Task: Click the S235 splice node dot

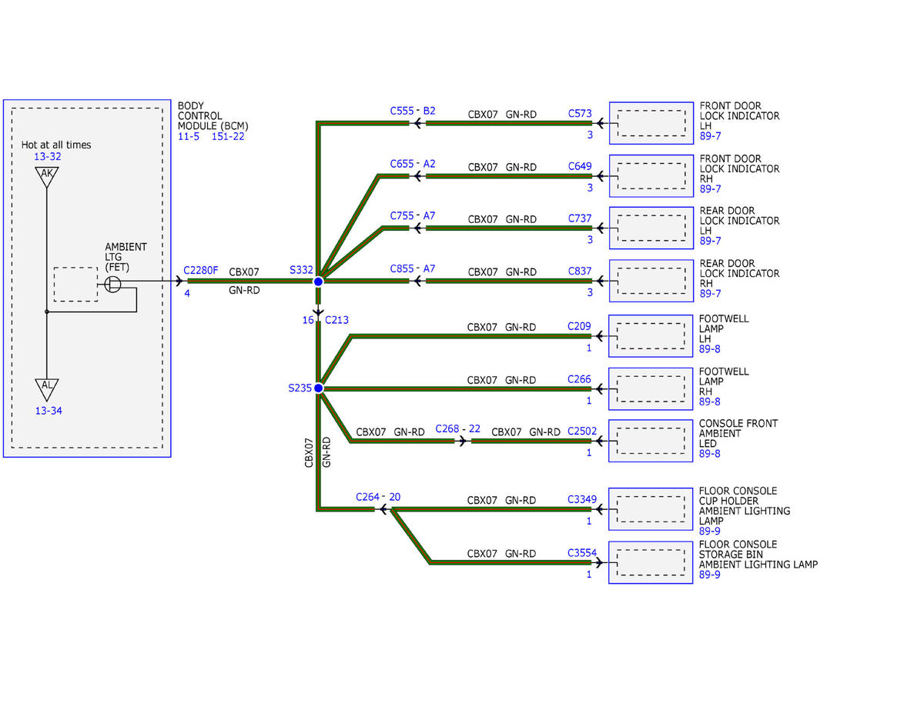Action: coord(318,388)
